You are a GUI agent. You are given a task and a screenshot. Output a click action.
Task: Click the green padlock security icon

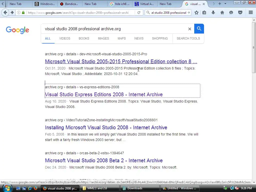point(23,12)
